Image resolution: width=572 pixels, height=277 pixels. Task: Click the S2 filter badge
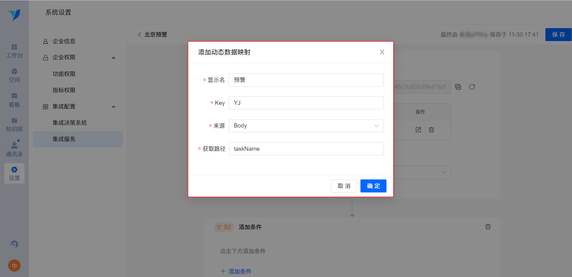pyautogui.click(x=224, y=227)
